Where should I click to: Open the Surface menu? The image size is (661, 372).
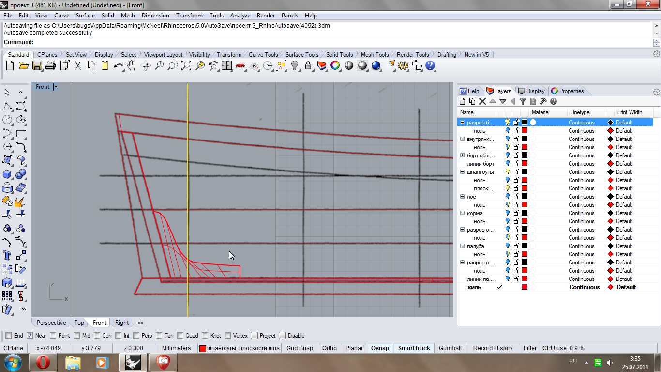[85, 15]
